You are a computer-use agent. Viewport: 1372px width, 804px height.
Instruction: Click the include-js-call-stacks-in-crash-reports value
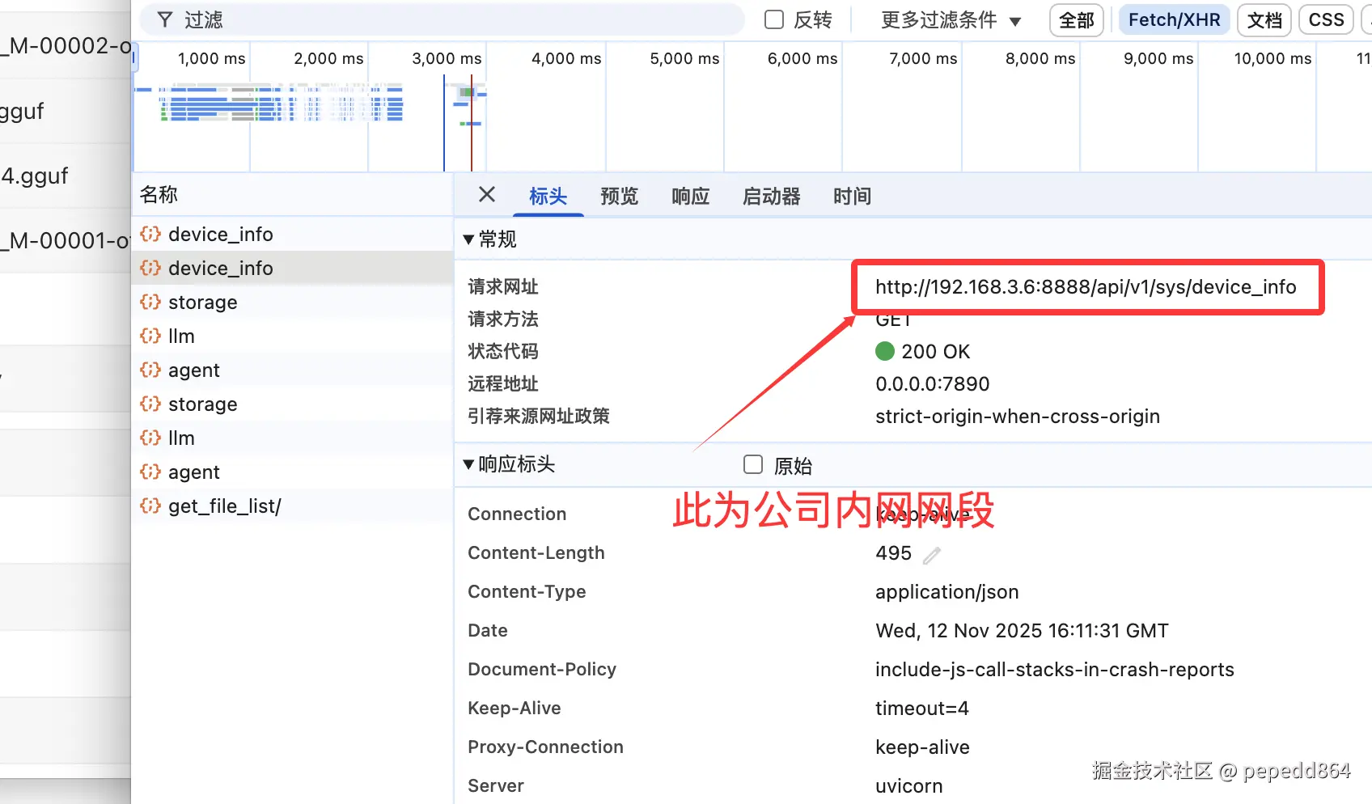(1055, 670)
